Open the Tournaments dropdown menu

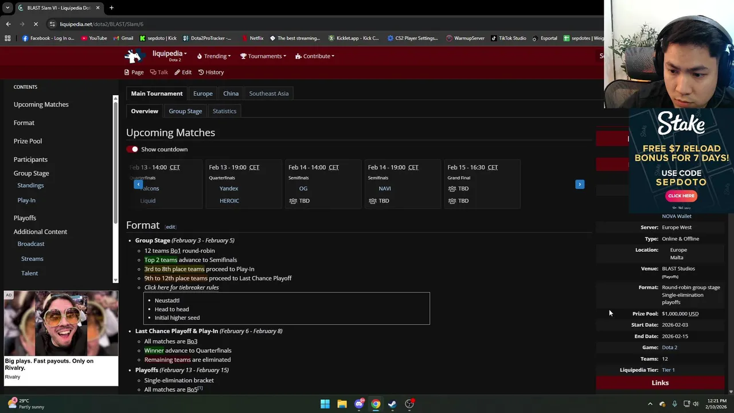coord(263,56)
